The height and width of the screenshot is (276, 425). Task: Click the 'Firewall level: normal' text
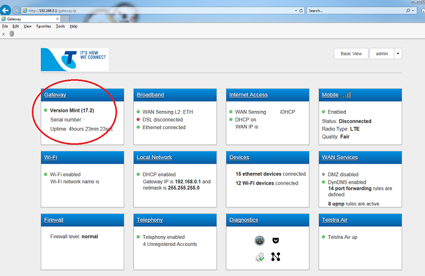74,236
